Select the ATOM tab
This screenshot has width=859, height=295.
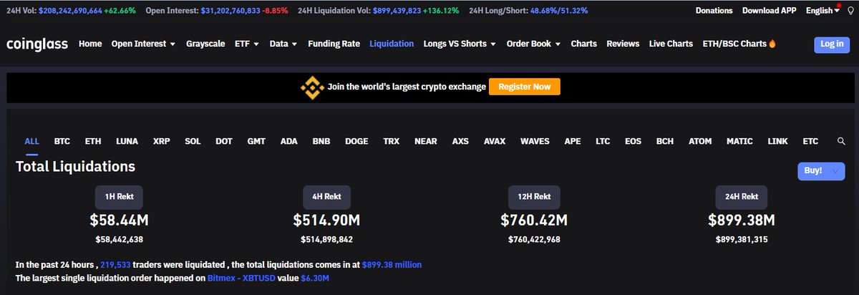coord(700,142)
